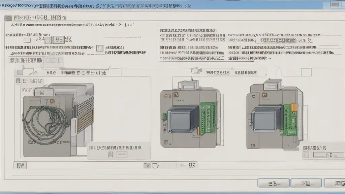345x194 pixels.
Task: Click the value input field below the right machine
Action: click(329, 155)
